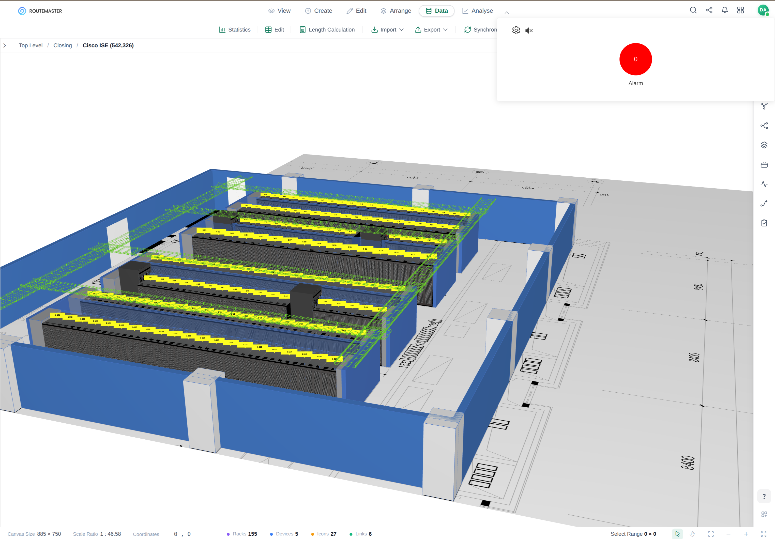
Task: Switch to the Analyse tab
Action: pos(478,11)
